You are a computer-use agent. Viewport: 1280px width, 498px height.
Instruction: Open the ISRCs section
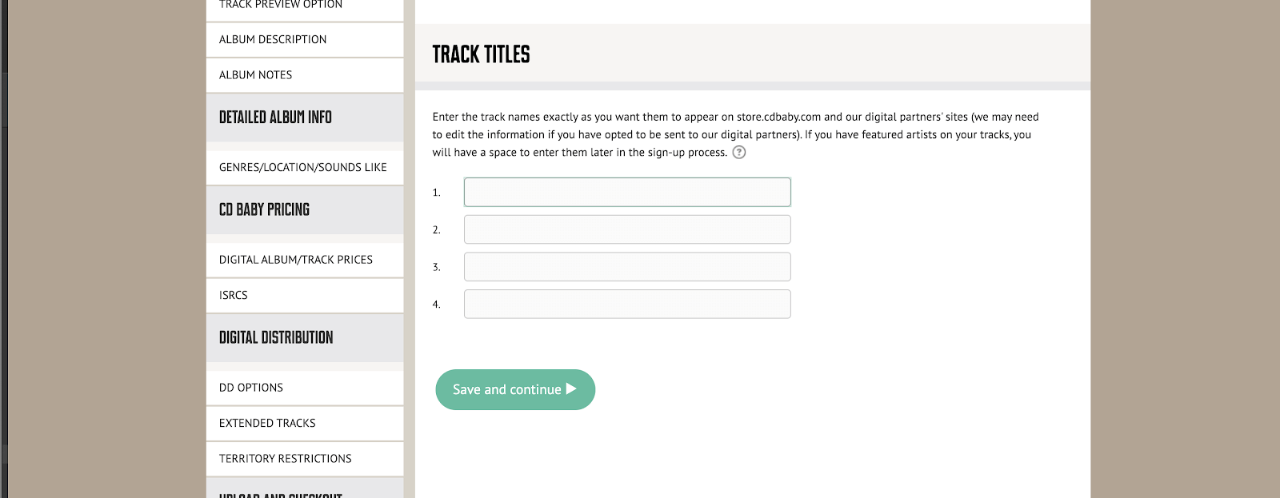[x=234, y=296]
